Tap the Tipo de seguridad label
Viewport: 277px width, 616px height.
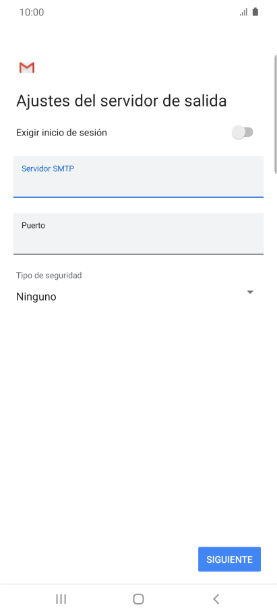tap(49, 276)
